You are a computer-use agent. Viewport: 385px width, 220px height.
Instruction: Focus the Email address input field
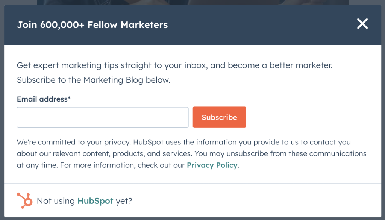103,117
